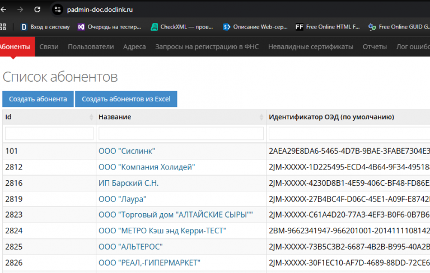Screen dimensions: 430x273
Task: Open subscriber ООО "АЛЬТЕРОС"
Action: pos(130,247)
